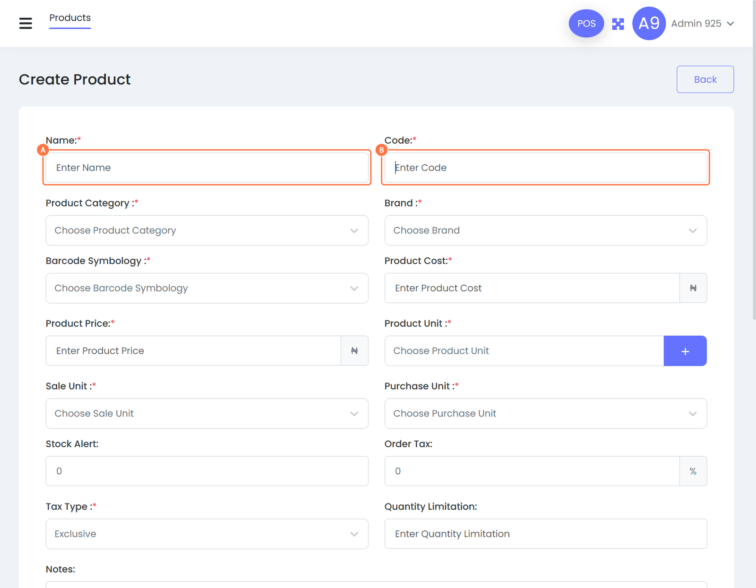Open the hamburger sidebar menu
Viewport: 756px width, 588px height.
[26, 23]
